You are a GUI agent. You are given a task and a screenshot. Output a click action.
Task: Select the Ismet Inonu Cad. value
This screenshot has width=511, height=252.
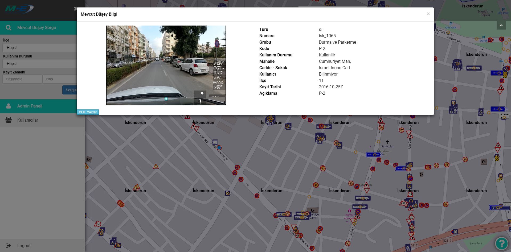point(335,68)
